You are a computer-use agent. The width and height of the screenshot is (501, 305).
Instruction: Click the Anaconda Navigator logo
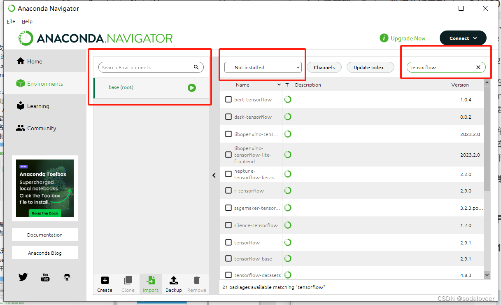click(96, 38)
